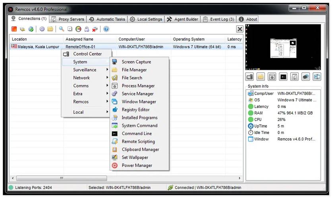Open the Event Log (3) tab
332x198 pixels.
tap(218, 19)
